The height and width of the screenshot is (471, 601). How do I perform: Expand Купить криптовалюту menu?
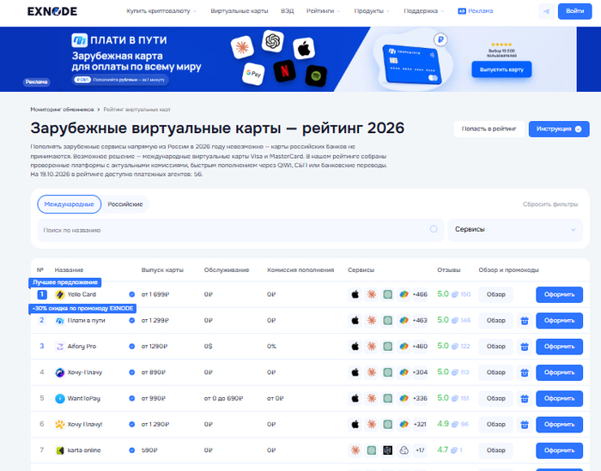click(x=161, y=11)
